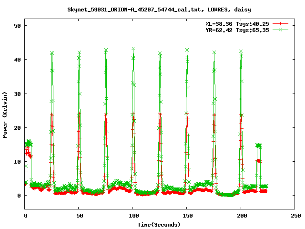305x229 pixels.
Task: Click the red line sample in the legend
Action: pyautogui.click(x=280, y=24)
